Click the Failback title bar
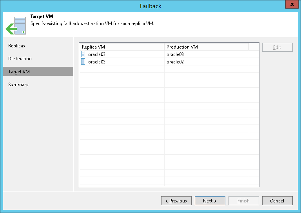 (150, 6)
